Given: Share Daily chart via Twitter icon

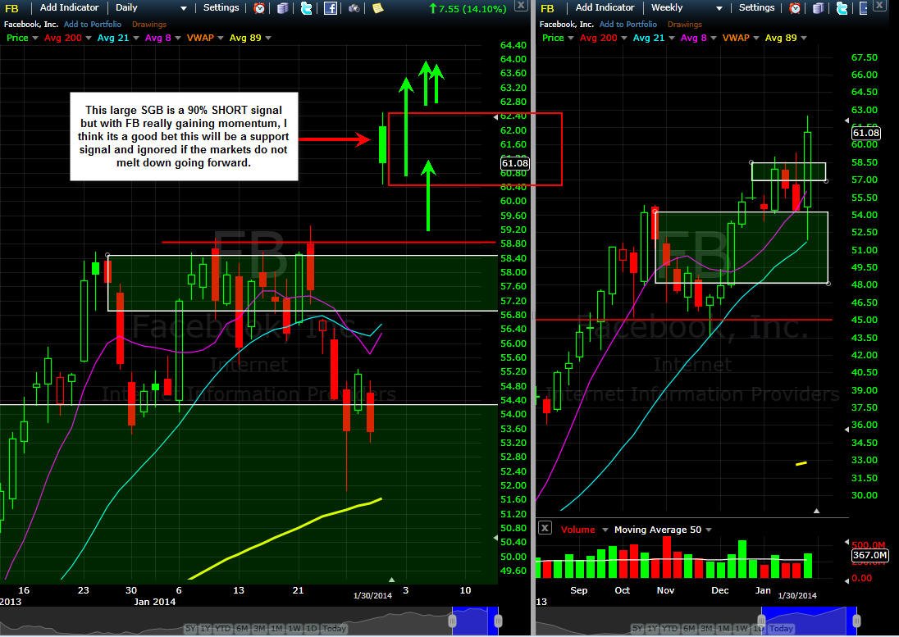Looking at the screenshot, I should (x=307, y=8).
